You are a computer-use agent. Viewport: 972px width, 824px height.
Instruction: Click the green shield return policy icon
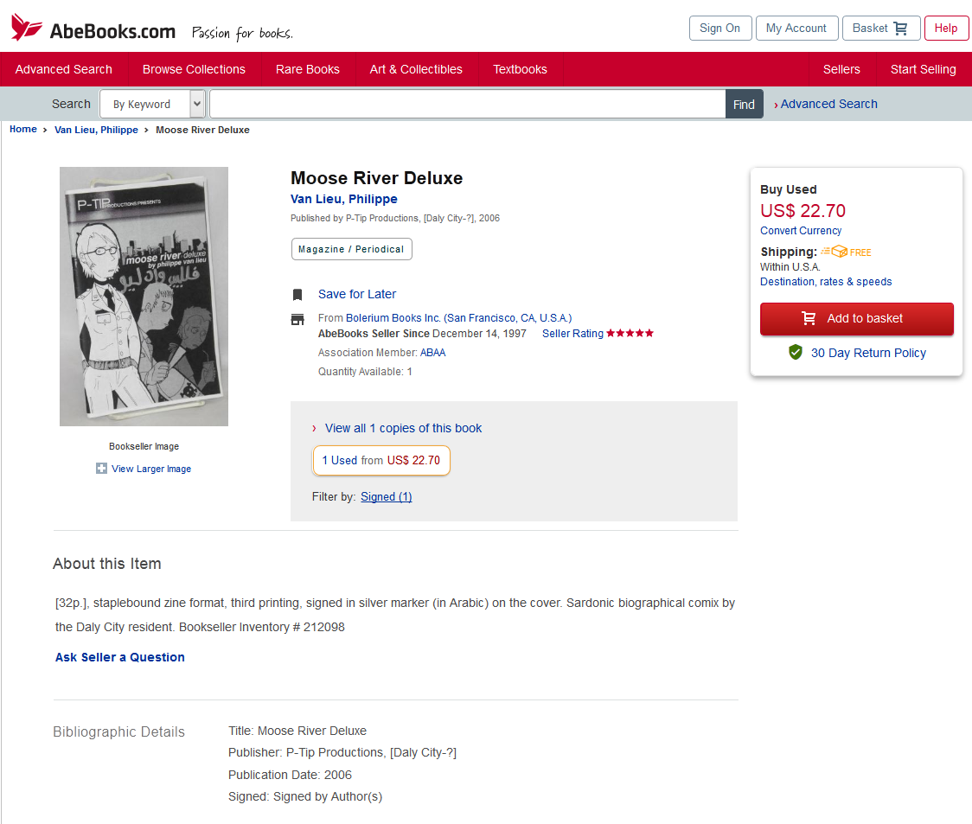(796, 353)
